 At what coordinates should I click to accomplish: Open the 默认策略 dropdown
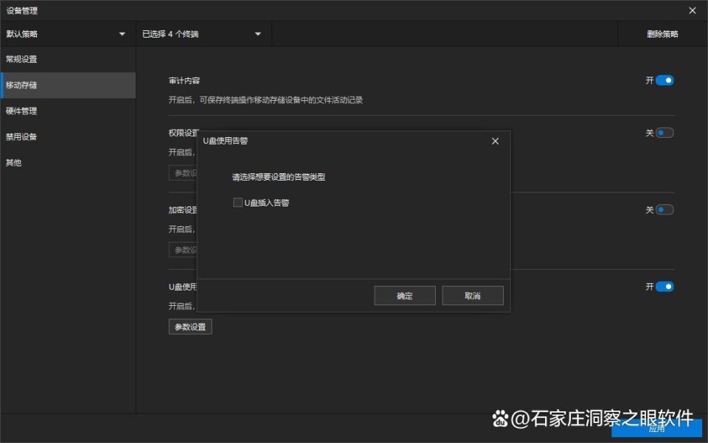[68, 34]
